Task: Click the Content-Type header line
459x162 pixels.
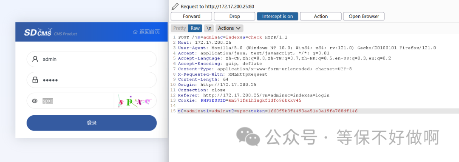Action: coord(265,69)
